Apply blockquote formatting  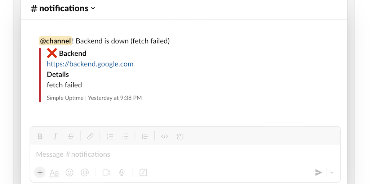(x=145, y=137)
